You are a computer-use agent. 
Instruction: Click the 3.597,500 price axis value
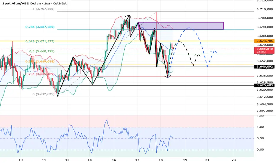pyautogui.click(x=265, y=111)
